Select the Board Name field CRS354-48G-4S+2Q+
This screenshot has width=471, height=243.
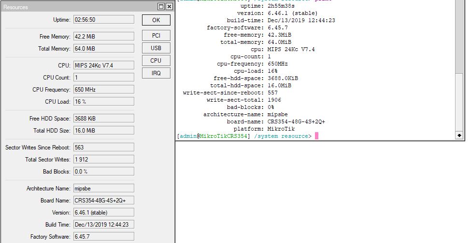104,200
